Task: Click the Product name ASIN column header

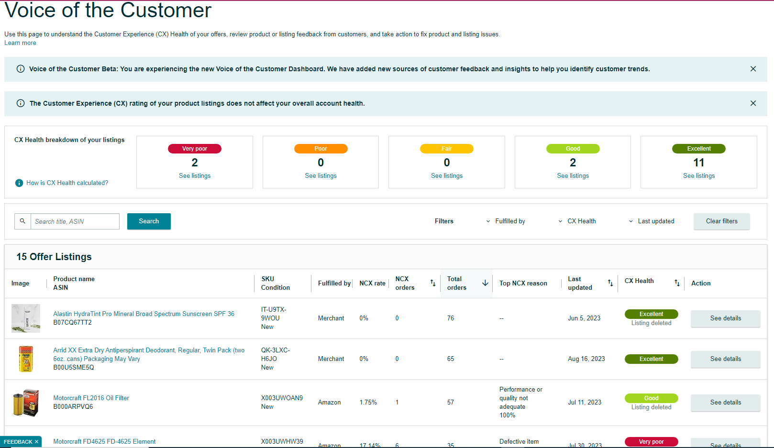Action: point(74,284)
